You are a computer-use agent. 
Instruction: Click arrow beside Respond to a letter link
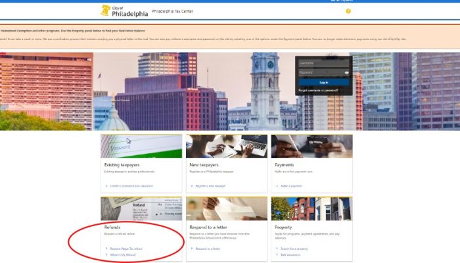tap(192, 249)
